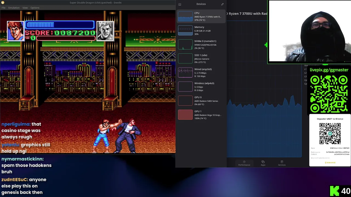This screenshot has height=197, width=351.
Task: Click the webcam overlay feed
Action: point(310,31)
